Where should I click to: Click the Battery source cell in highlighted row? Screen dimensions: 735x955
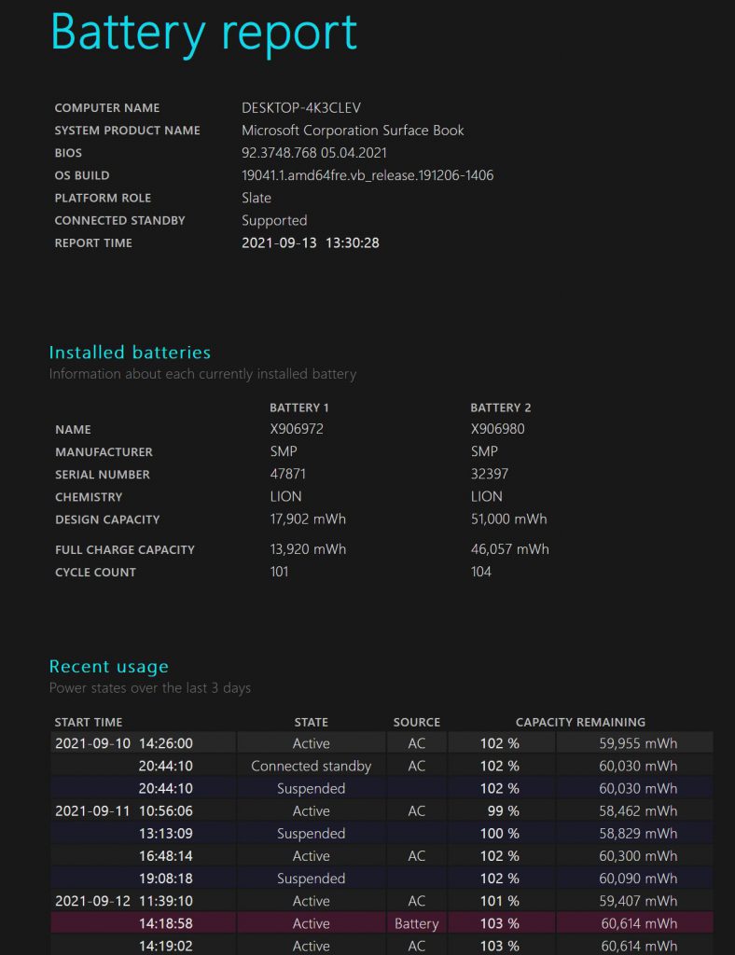click(x=416, y=923)
